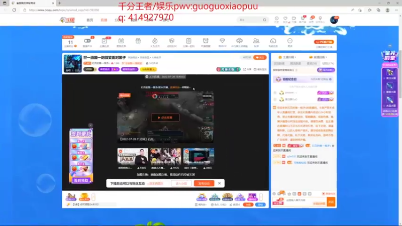Switch to the diamond fans (174) tab
The width and height of the screenshot is (402, 226).
tap(328, 64)
